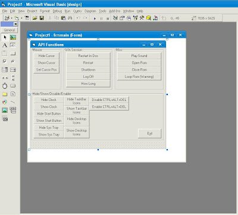
Task: Select the Shape control tool
Action: (x=5, y=102)
